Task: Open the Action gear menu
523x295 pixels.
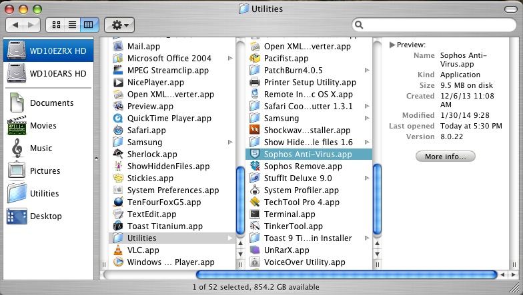Action: [119, 25]
